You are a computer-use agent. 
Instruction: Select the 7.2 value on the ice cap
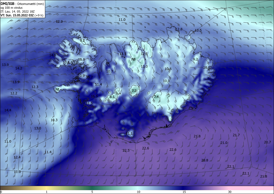tap(134, 91)
